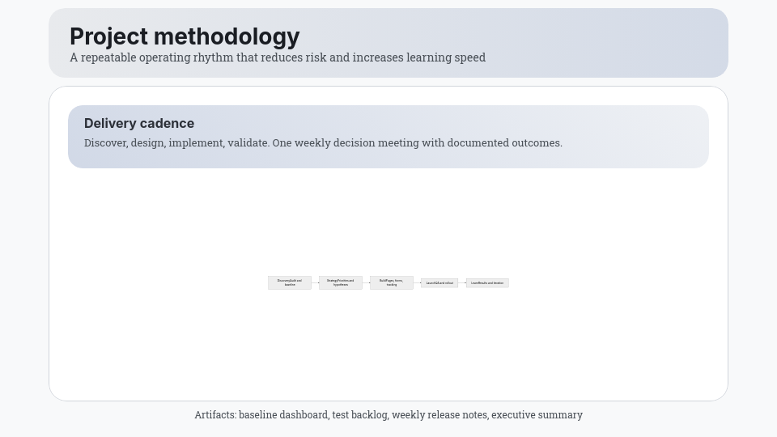
Task: Select "executive summary" in the footer text
Action: tap(537, 415)
